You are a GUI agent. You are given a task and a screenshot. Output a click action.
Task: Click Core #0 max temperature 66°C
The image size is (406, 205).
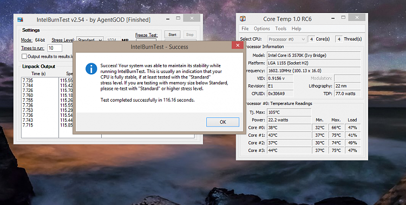[336, 128]
